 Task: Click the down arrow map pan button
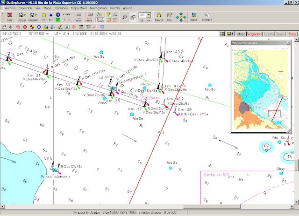[181, 20]
